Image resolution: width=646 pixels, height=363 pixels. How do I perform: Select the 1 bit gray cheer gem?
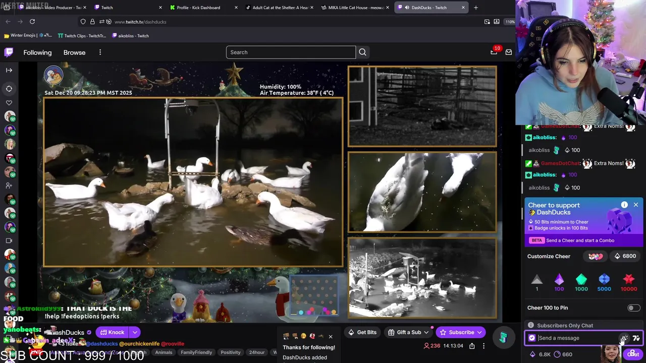[x=537, y=282]
